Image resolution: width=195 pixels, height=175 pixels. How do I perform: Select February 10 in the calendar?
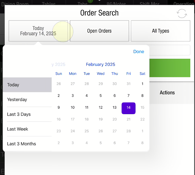pyautogui.click(x=73, y=107)
